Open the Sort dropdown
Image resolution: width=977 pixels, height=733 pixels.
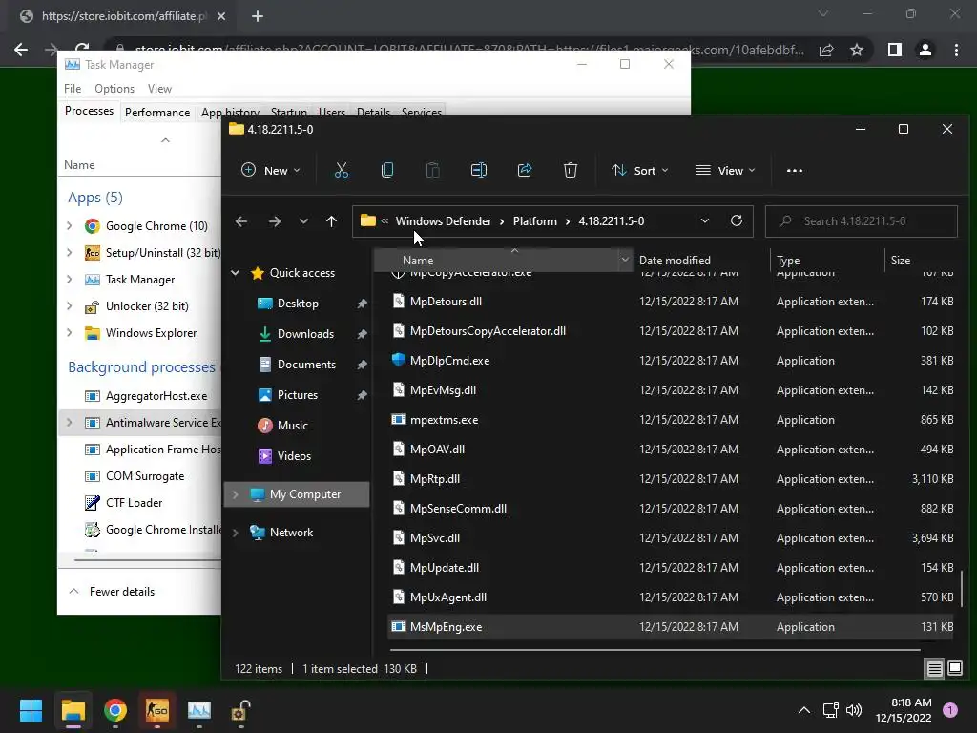point(640,170)
